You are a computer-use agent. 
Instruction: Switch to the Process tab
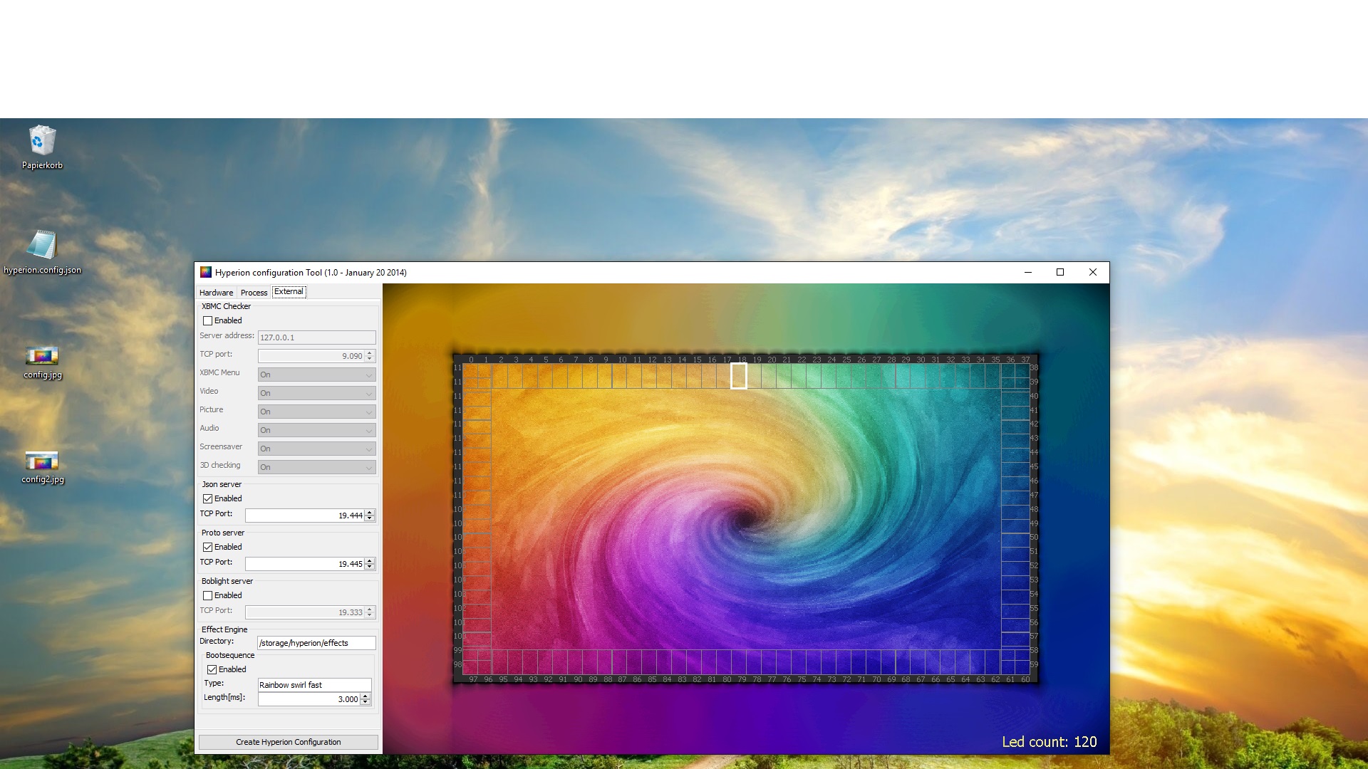click(x=254, y=293)
